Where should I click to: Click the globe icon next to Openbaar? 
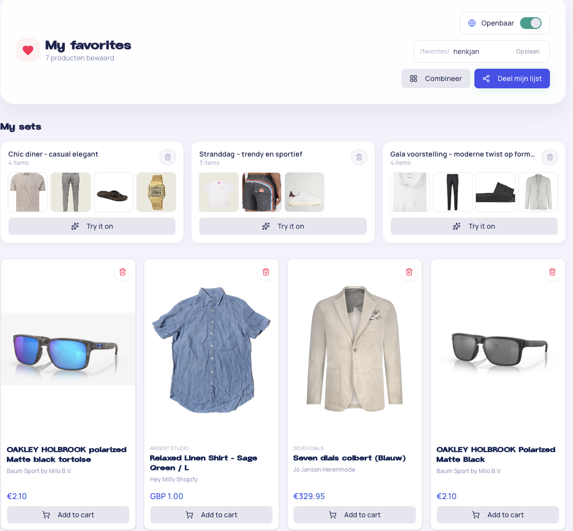[x=472, y=23]
